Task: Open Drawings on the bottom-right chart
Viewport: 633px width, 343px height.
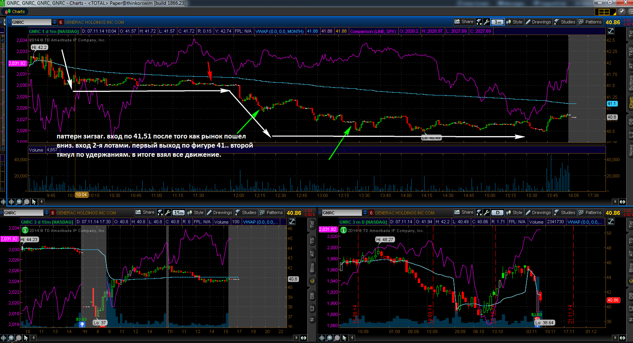Action: (x=538, y=212)
